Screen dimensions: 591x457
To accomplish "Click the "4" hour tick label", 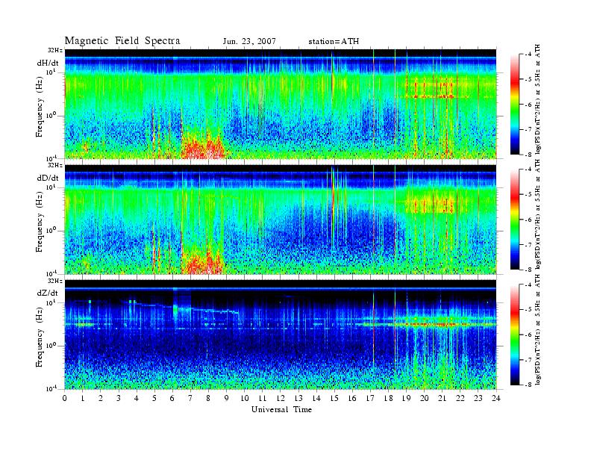I will [137, 399].
